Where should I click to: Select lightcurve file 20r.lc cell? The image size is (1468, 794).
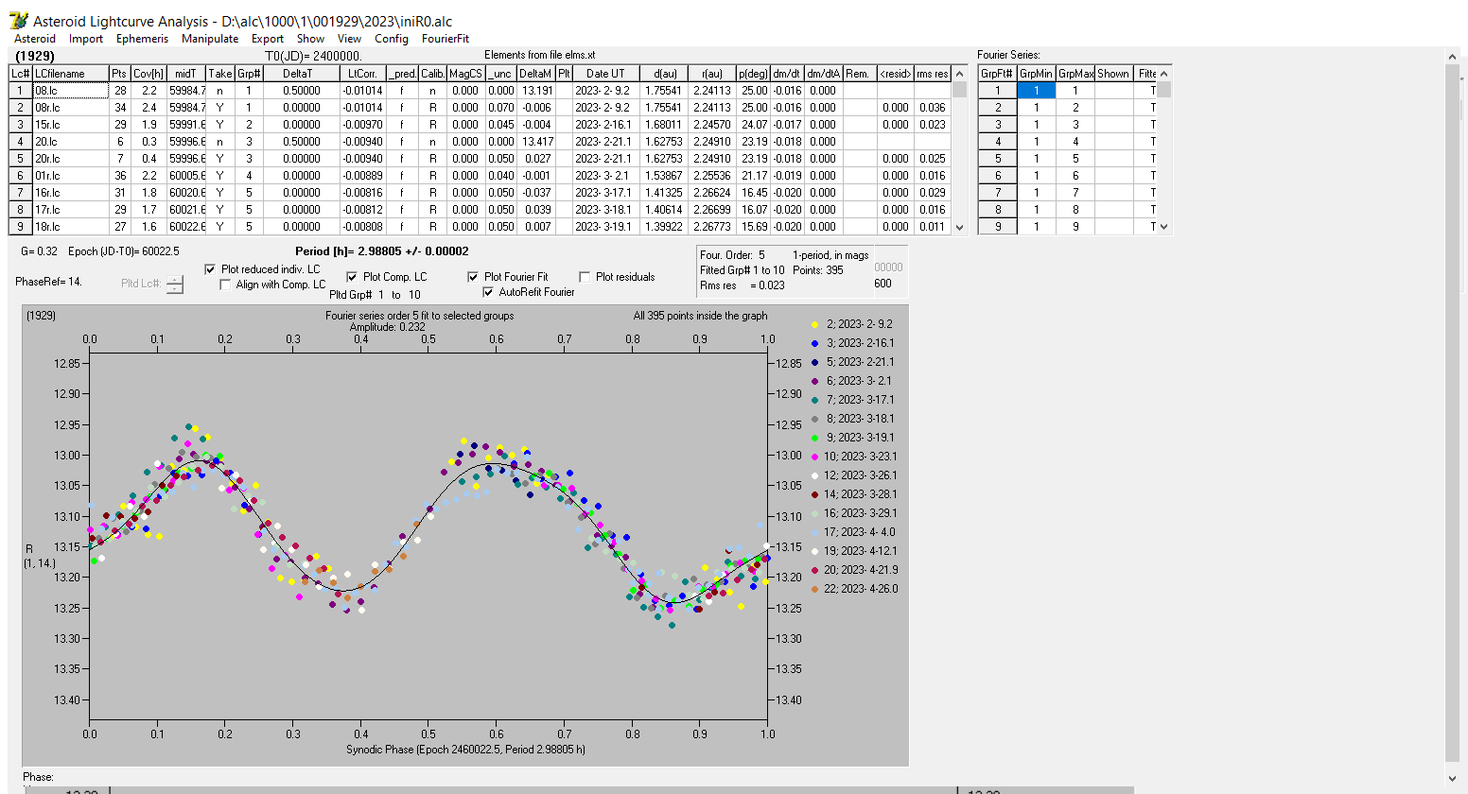[71, 159]
